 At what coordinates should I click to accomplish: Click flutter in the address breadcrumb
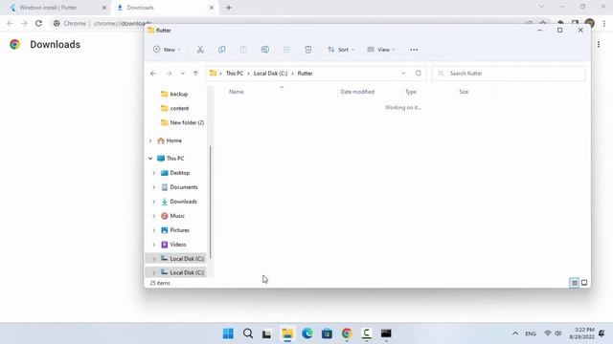pyautogui.click(x=305, y=74)
